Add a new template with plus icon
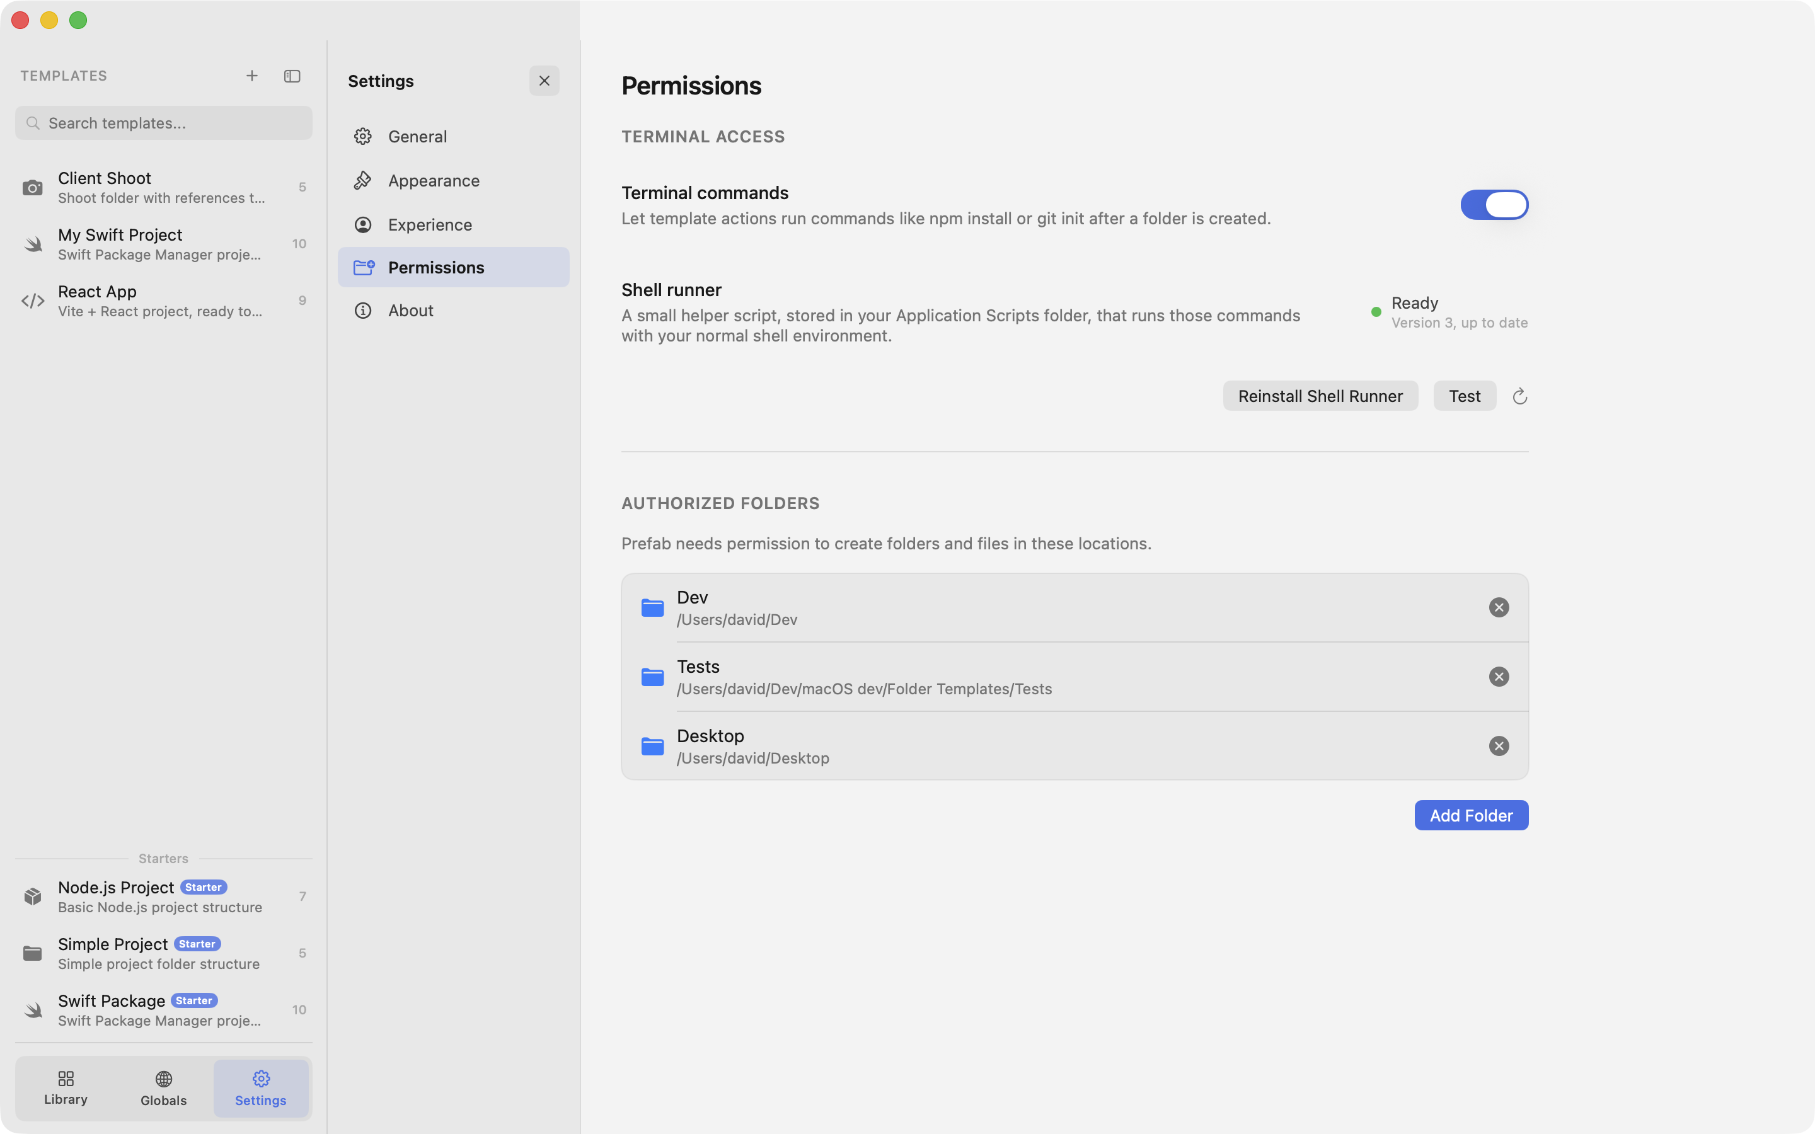 pos(252,76)
